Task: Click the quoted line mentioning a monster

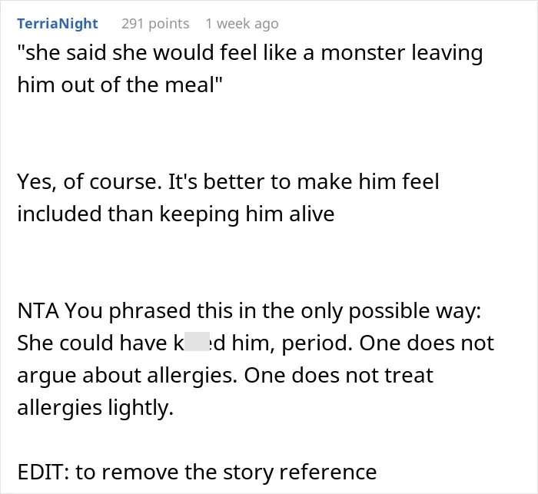Action: pos(250,54)
